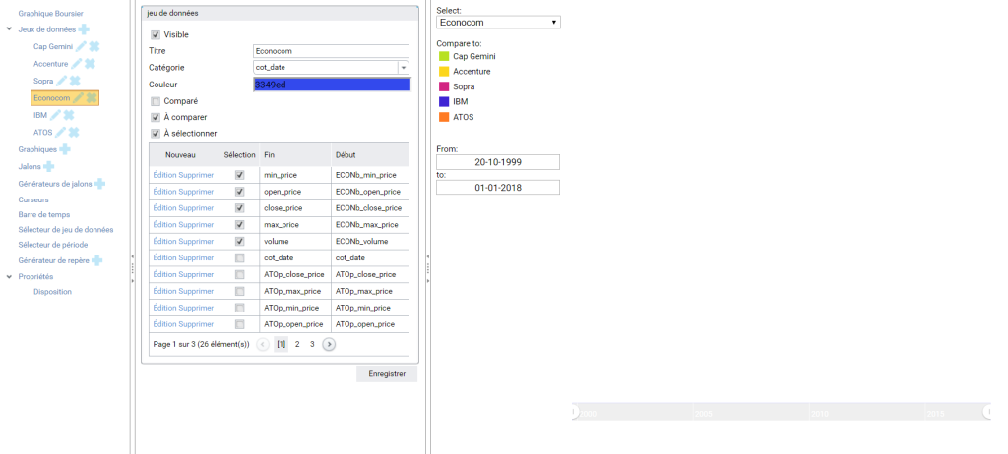Viewport: 1008px width, 454px height.
Task: Open Sélecteur de période item
Action: (53, 245)
